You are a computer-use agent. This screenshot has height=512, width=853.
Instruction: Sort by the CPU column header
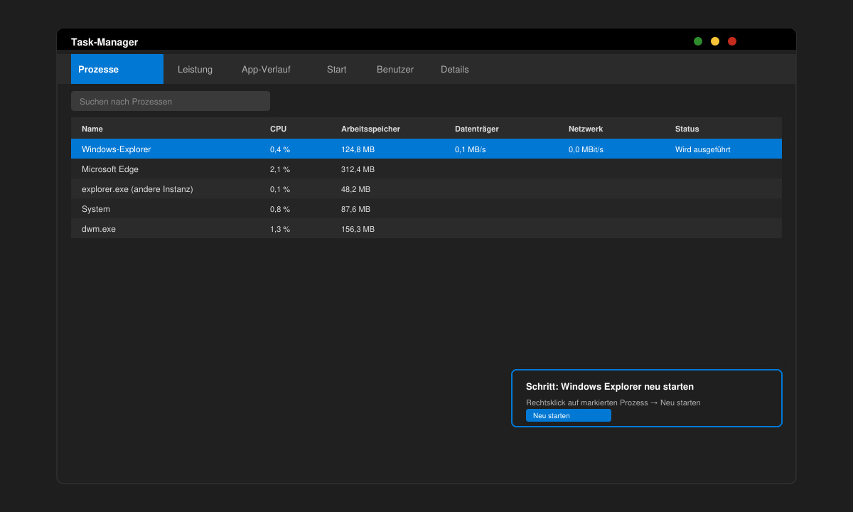[279, 129]
